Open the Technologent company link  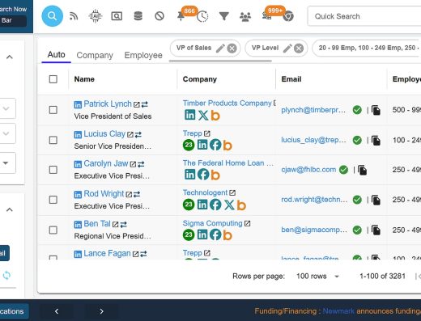[205, 192]
